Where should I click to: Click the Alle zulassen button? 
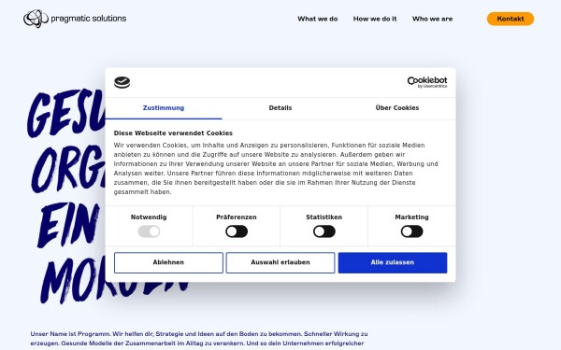pyautogui.click(x=393, y=262)
